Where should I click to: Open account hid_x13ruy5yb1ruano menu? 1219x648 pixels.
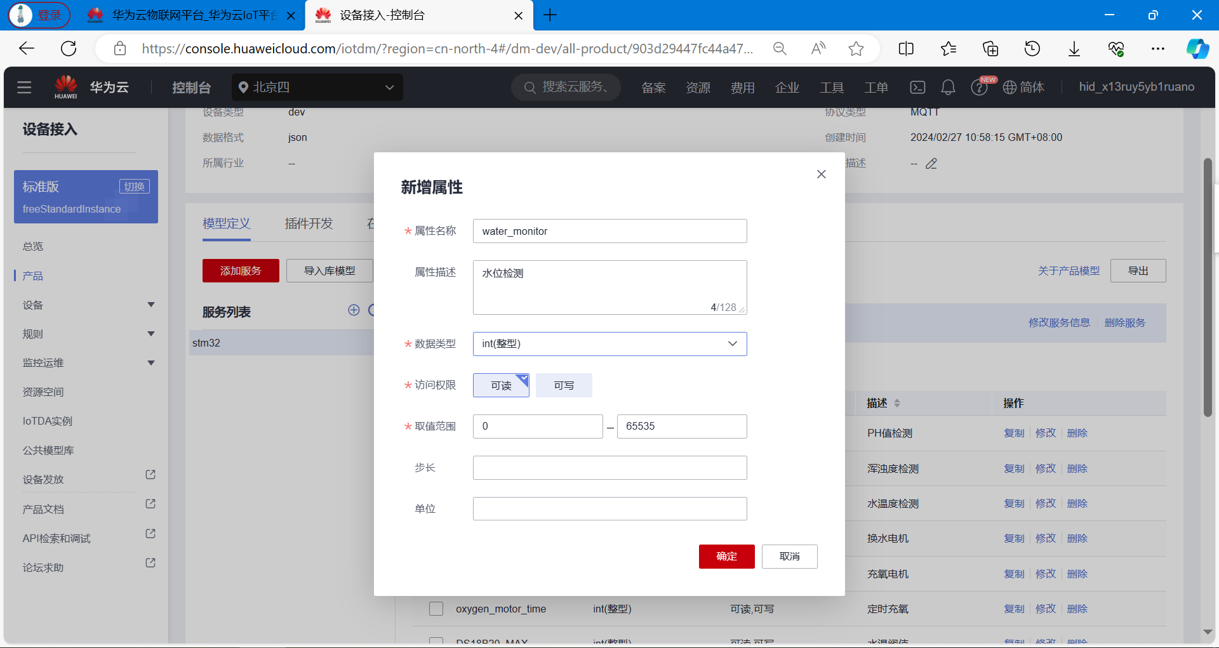coord(1136,87)
